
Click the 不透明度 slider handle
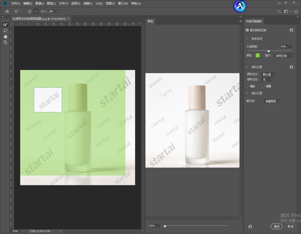(x=269, y=51)
